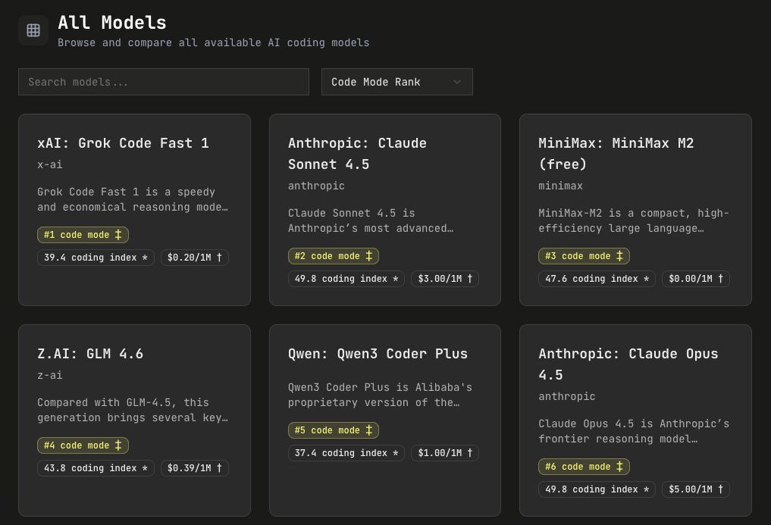Click the MiniMax-M2 description text
This screenshot has height=525, width=771.
click(634, 220)
